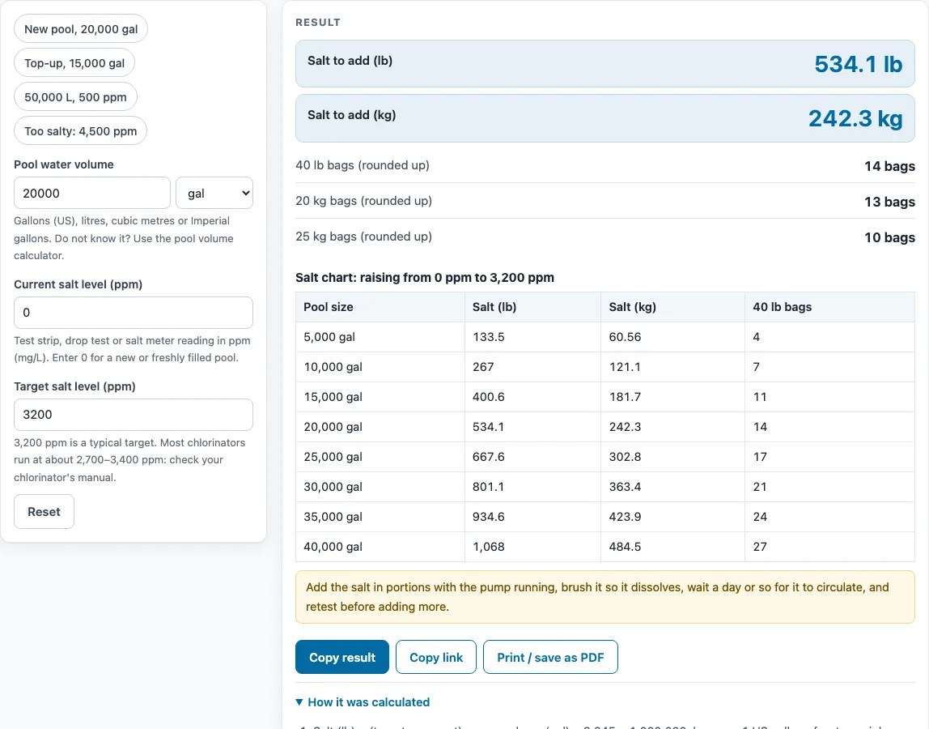Print or save as PDF
Viewport: 929px width, 729px height.
[550, 657]
